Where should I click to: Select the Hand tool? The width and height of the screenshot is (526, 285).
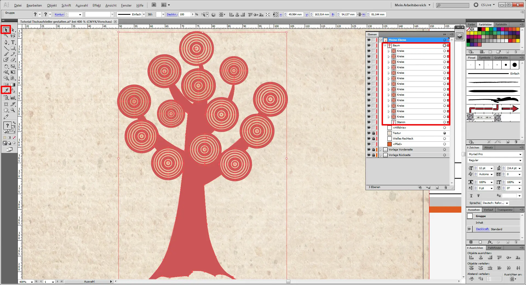click(x=6, y=110)
